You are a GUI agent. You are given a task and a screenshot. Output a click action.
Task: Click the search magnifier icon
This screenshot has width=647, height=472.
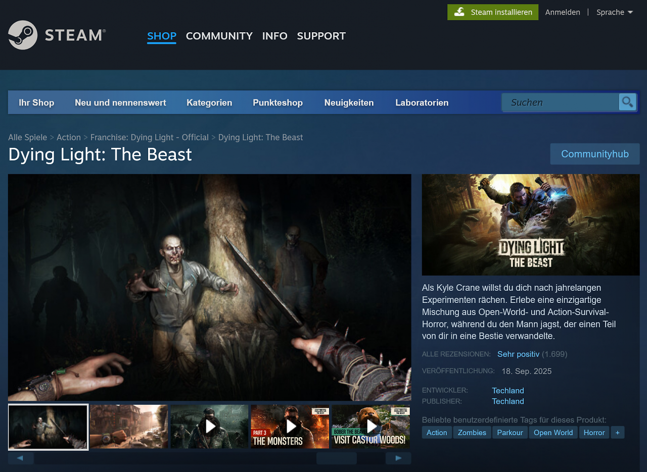coord(627,102)
